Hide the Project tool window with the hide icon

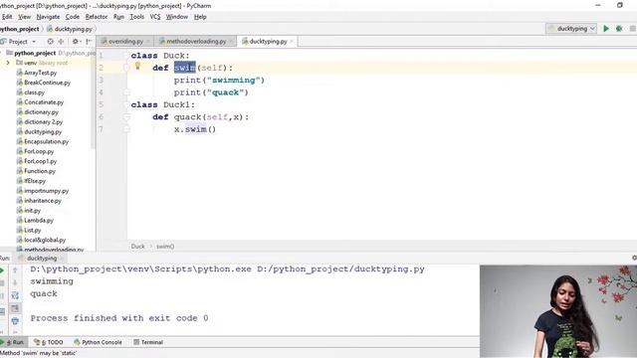89,42
